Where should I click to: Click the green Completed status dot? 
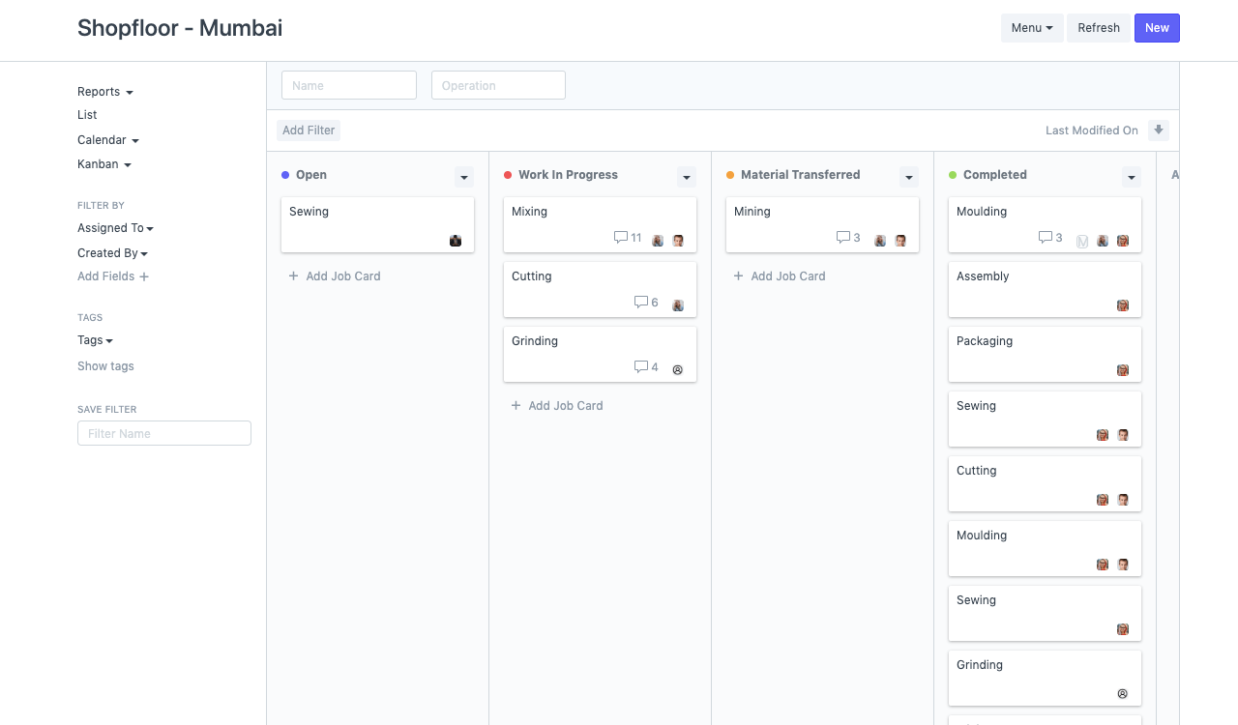(953, 175)
